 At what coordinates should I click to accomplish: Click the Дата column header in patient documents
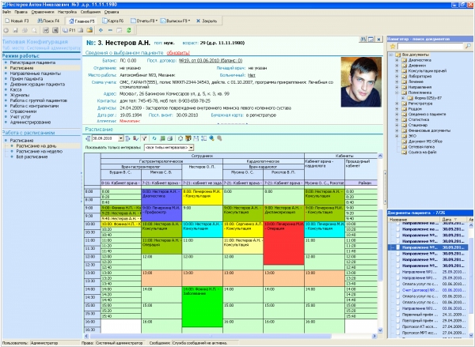(451, 219)
